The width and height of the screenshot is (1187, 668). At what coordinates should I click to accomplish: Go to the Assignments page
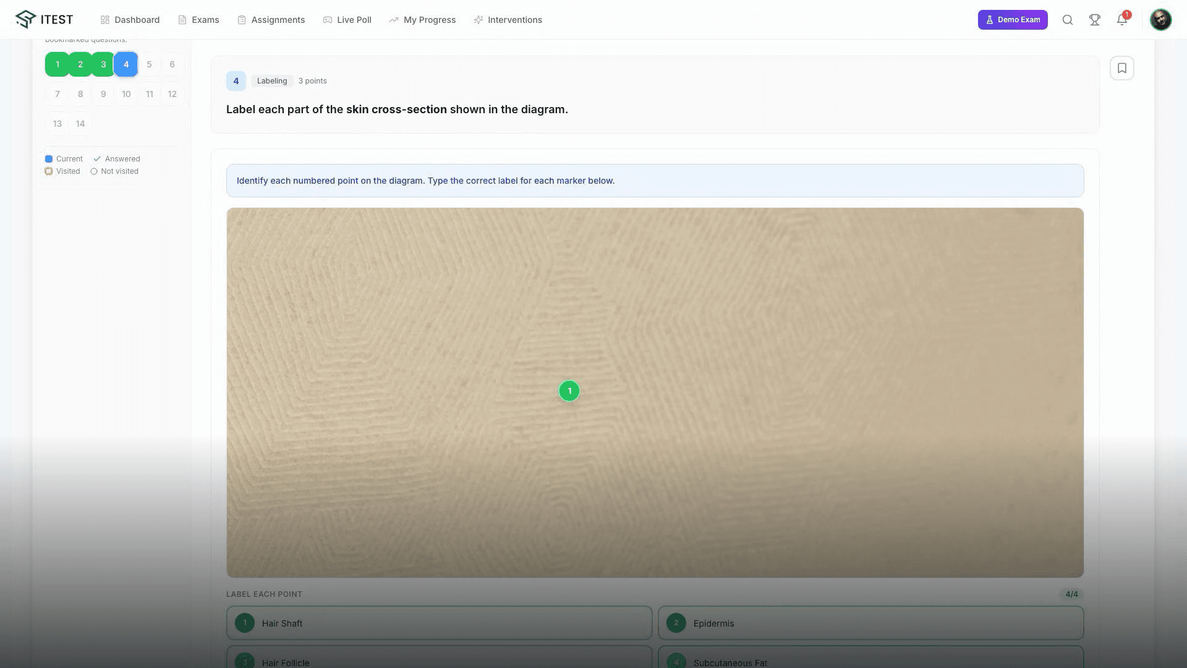(x=271, y=20)
